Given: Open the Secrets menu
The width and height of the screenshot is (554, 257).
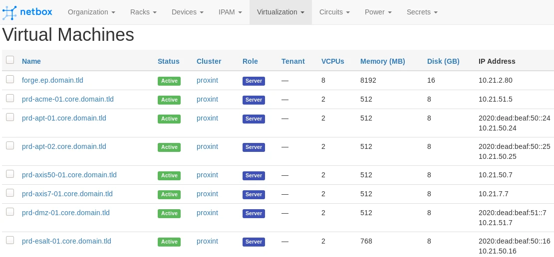Looking at the screenshot, I should click(422, 12).
